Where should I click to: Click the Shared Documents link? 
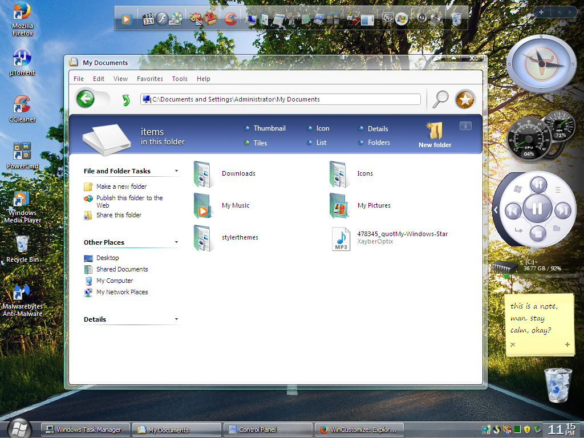121,269
